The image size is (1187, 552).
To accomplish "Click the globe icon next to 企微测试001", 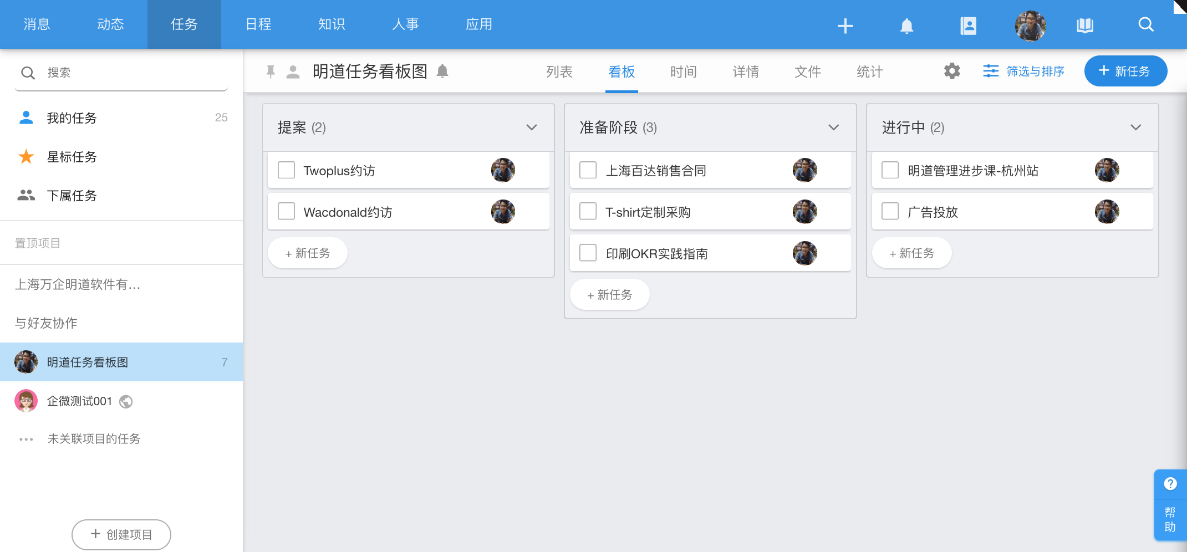I will pos(126,401).
